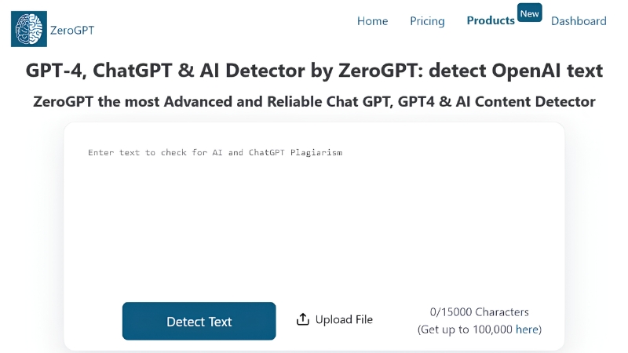Image resolution: width=628 pixels, height=353 pixels.
Task: Click the main GPT-4 AI Detector heading
Action: click(314, 71)
